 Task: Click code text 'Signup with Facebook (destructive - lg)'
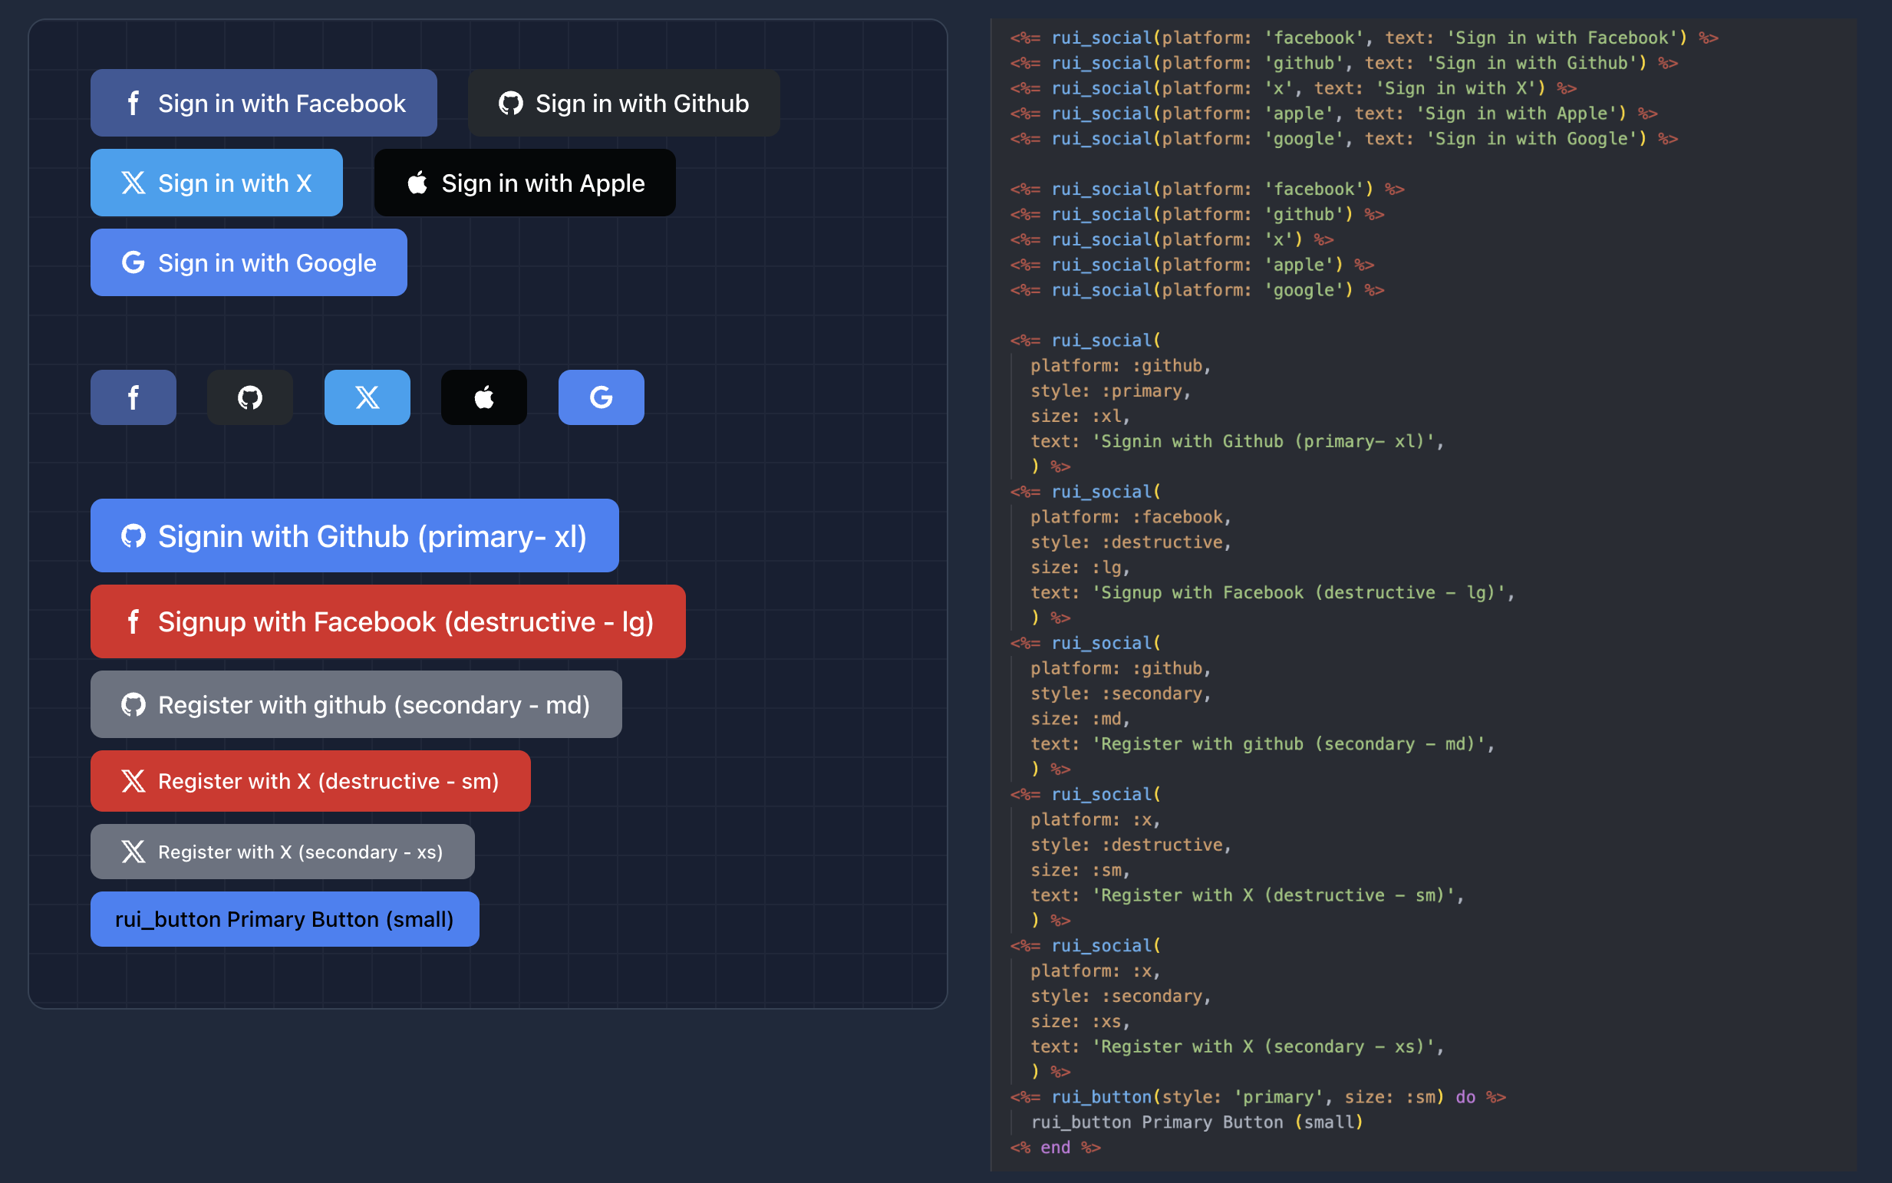(1298, 593)
